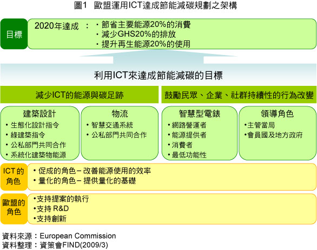Click the dark green 目標 label box
The width and height of the screenshot is (317, 250).
tap(14, 34)
